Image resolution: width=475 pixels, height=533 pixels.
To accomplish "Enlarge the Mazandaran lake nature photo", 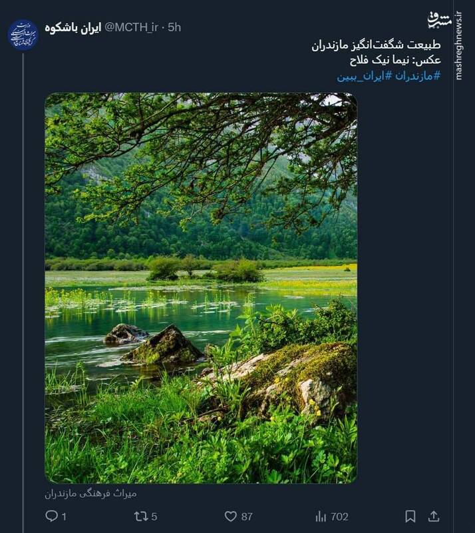I will [201, 288].
